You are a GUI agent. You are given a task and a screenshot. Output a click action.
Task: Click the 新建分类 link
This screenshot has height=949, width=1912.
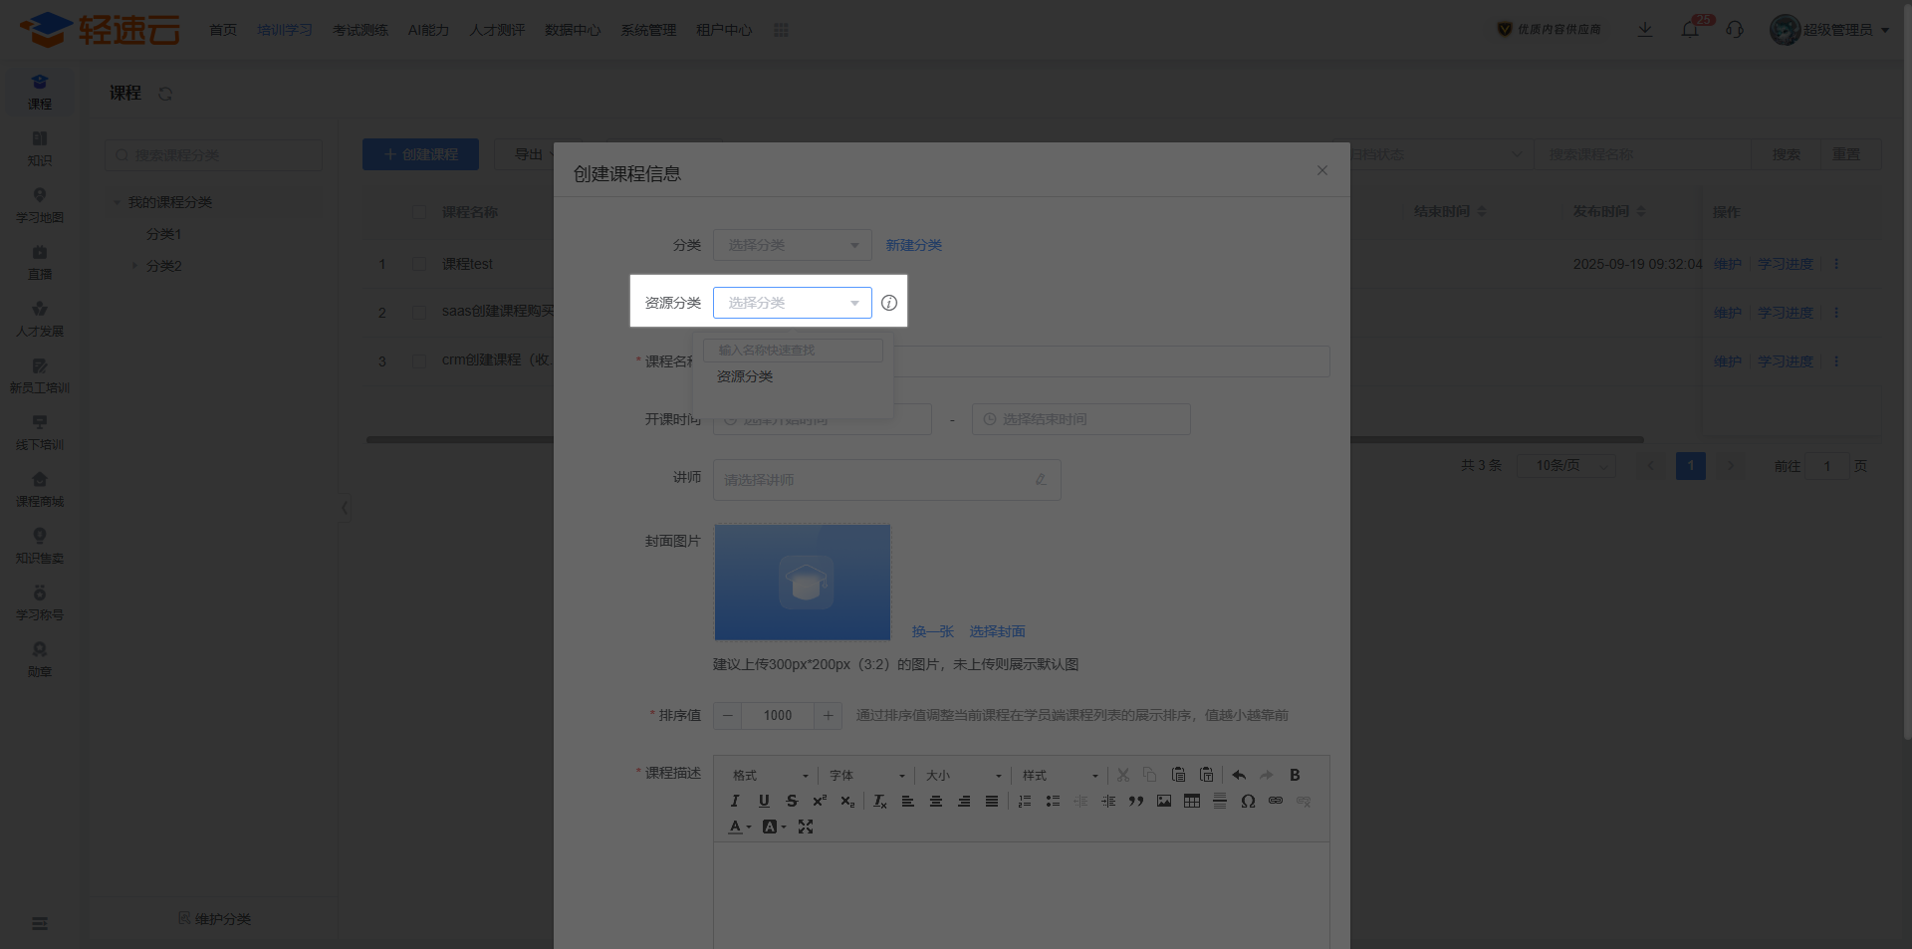tap(913, 245)
